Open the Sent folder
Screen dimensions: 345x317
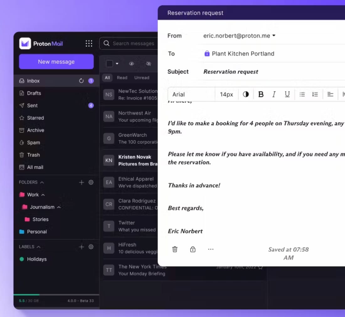56,105
